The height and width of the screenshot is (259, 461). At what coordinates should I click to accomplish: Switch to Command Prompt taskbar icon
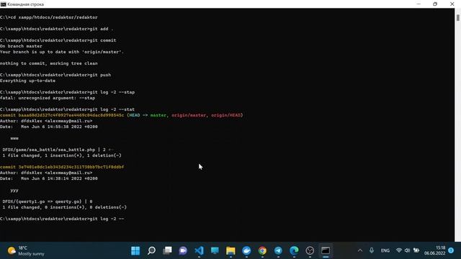[326, 250]
